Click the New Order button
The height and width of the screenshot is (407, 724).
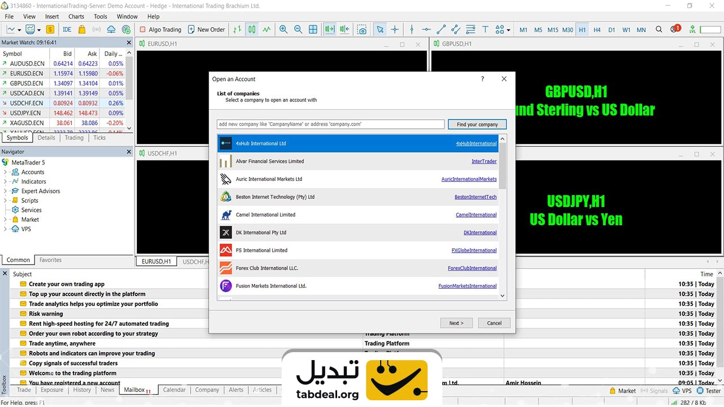coord(206,29)
